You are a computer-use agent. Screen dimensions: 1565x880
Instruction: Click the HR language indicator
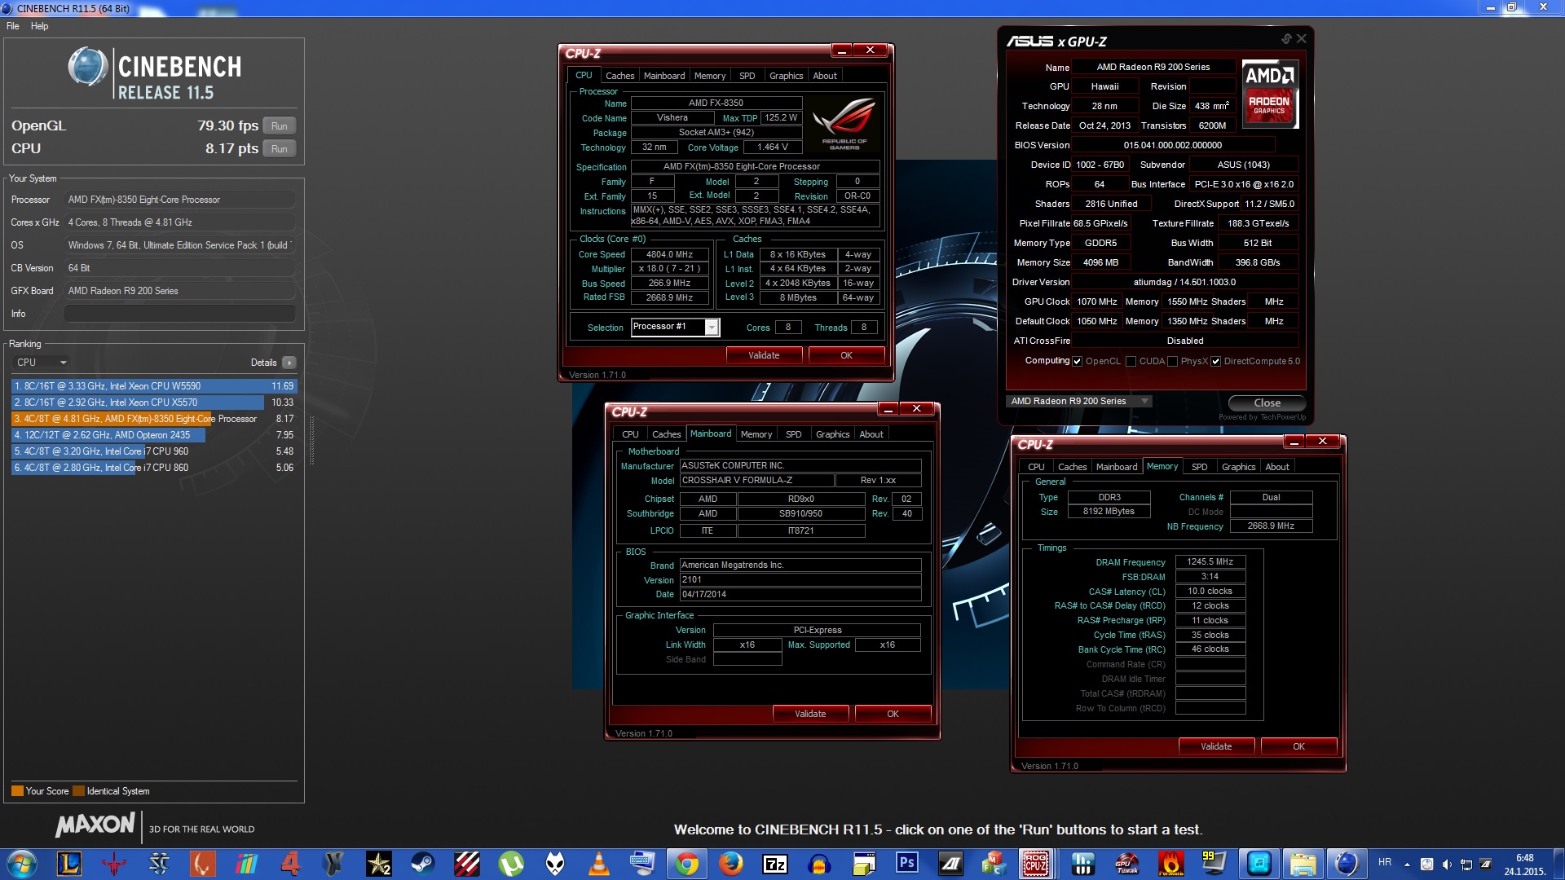click(x=1385, y=862)
